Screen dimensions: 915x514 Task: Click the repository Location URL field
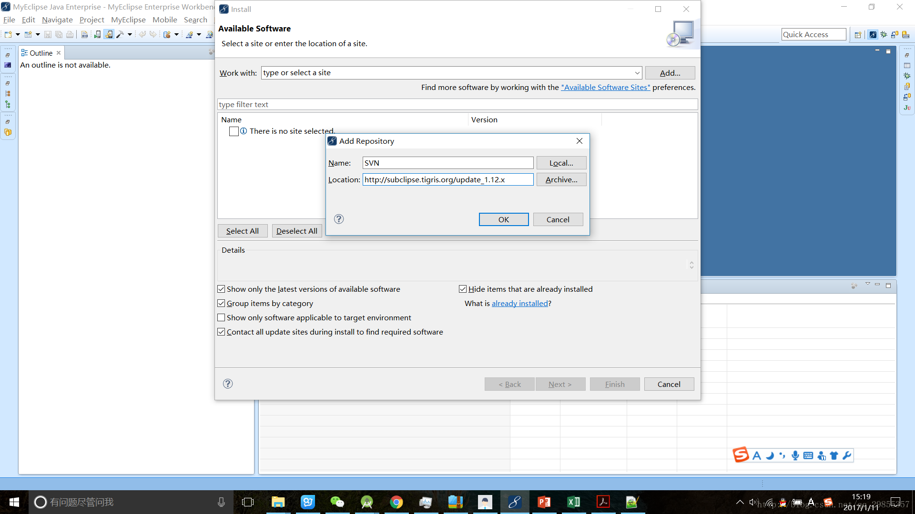[x=448, y=179]
